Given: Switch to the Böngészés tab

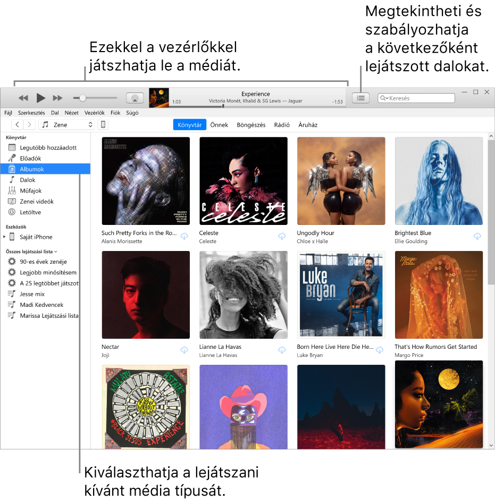Looking at the screenshot, I should pyautogui.click(x=251, y=125).
